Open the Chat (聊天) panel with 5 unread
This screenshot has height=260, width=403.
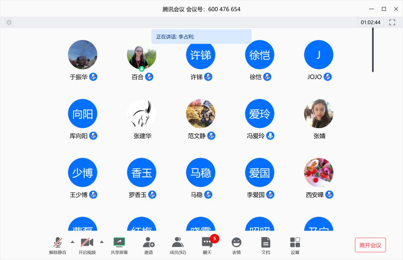pos(207,242)
